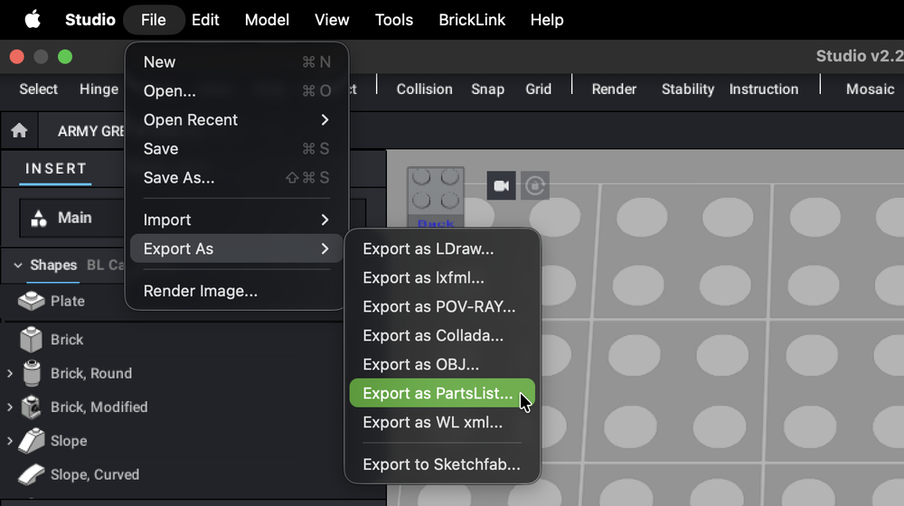Select Export as OBJ...
This screenshot has width=904, height=506.
[442, 364]
